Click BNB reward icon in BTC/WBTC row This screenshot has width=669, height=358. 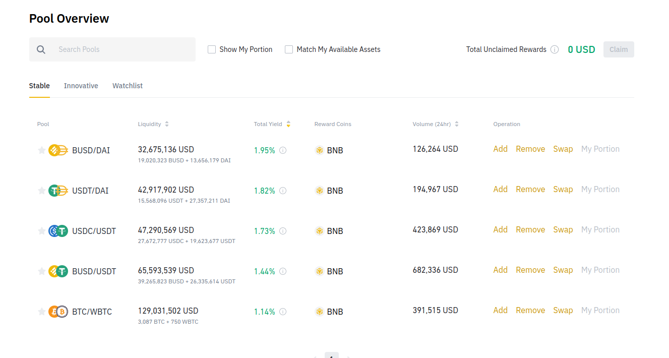point(319,312)
